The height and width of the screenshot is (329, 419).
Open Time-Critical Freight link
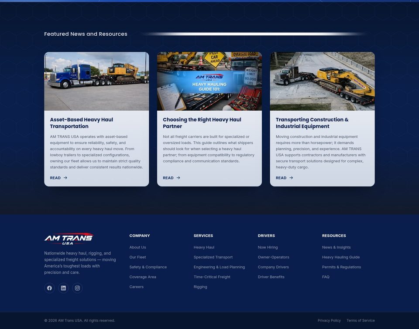click(212, 277)
